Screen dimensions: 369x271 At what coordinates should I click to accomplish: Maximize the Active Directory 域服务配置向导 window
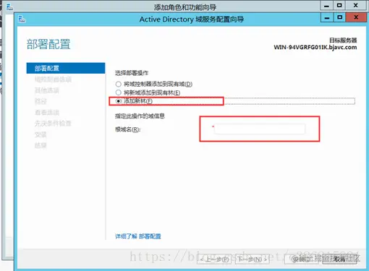pos(340,17)
